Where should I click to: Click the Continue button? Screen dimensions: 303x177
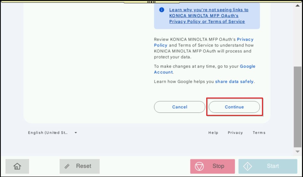(x=234, y=107)
